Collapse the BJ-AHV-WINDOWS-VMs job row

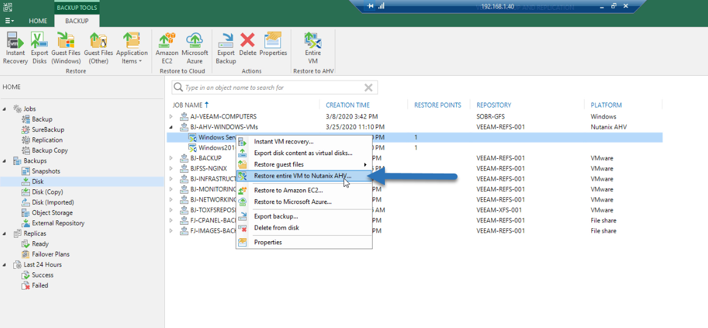coord(171,127)
